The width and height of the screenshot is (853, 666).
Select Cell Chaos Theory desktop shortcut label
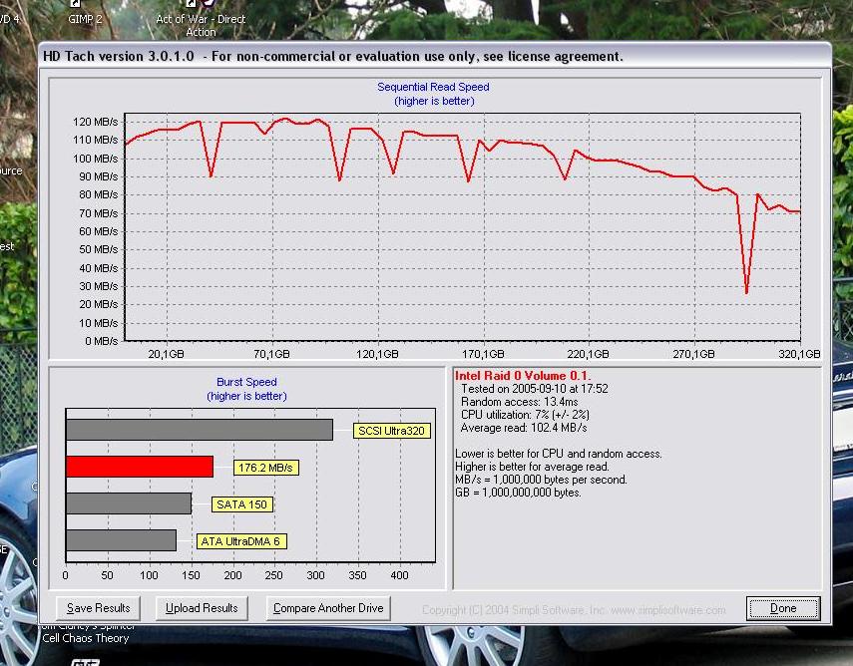point(86,638)
